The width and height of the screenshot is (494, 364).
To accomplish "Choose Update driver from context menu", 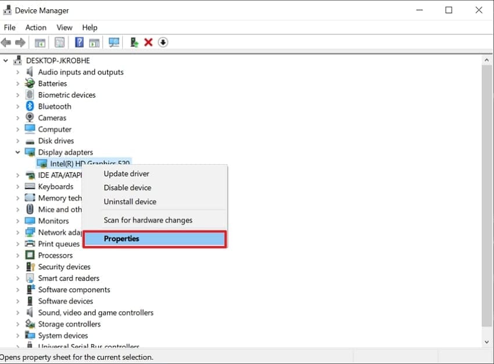I will (155, 174).
